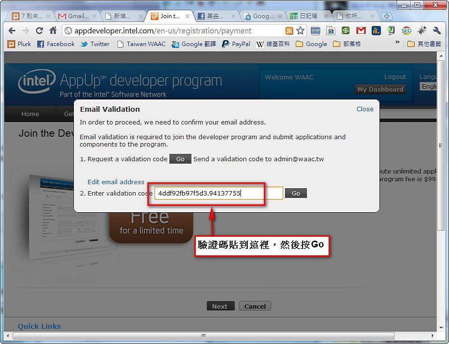Click Go to request a validation code
This screenshot has height=344, width=449.
click(180, 159)
